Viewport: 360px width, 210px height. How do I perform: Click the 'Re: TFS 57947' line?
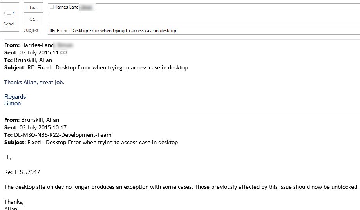22,172
